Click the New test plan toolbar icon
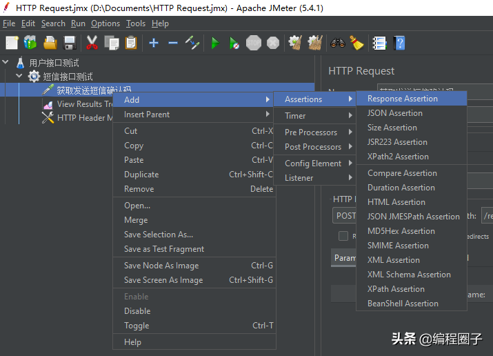The image size is (493, 356). click(x=12, y=43)
